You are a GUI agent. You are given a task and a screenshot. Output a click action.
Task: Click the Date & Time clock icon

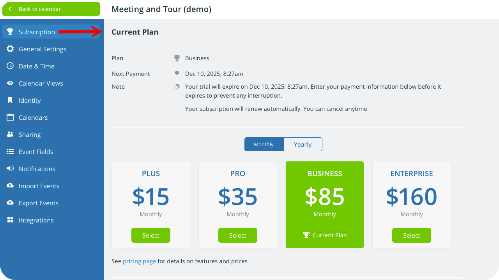(10, 66)
